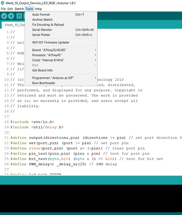Select the Week_10_Out sketch tab
This screenshot has width=182, height=215.
13,25
